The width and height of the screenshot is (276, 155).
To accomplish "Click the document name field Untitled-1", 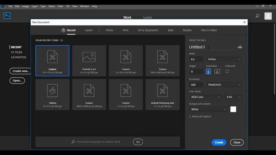I will 212,47.
